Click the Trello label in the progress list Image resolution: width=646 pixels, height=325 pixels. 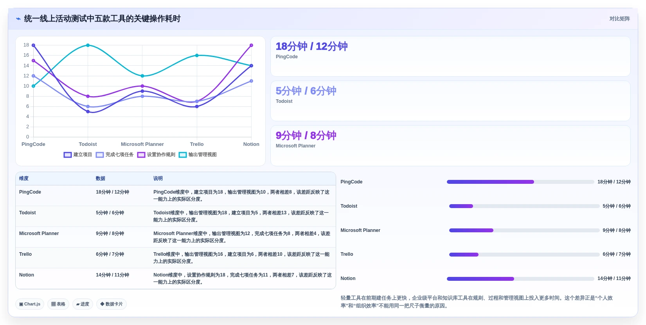347,254
